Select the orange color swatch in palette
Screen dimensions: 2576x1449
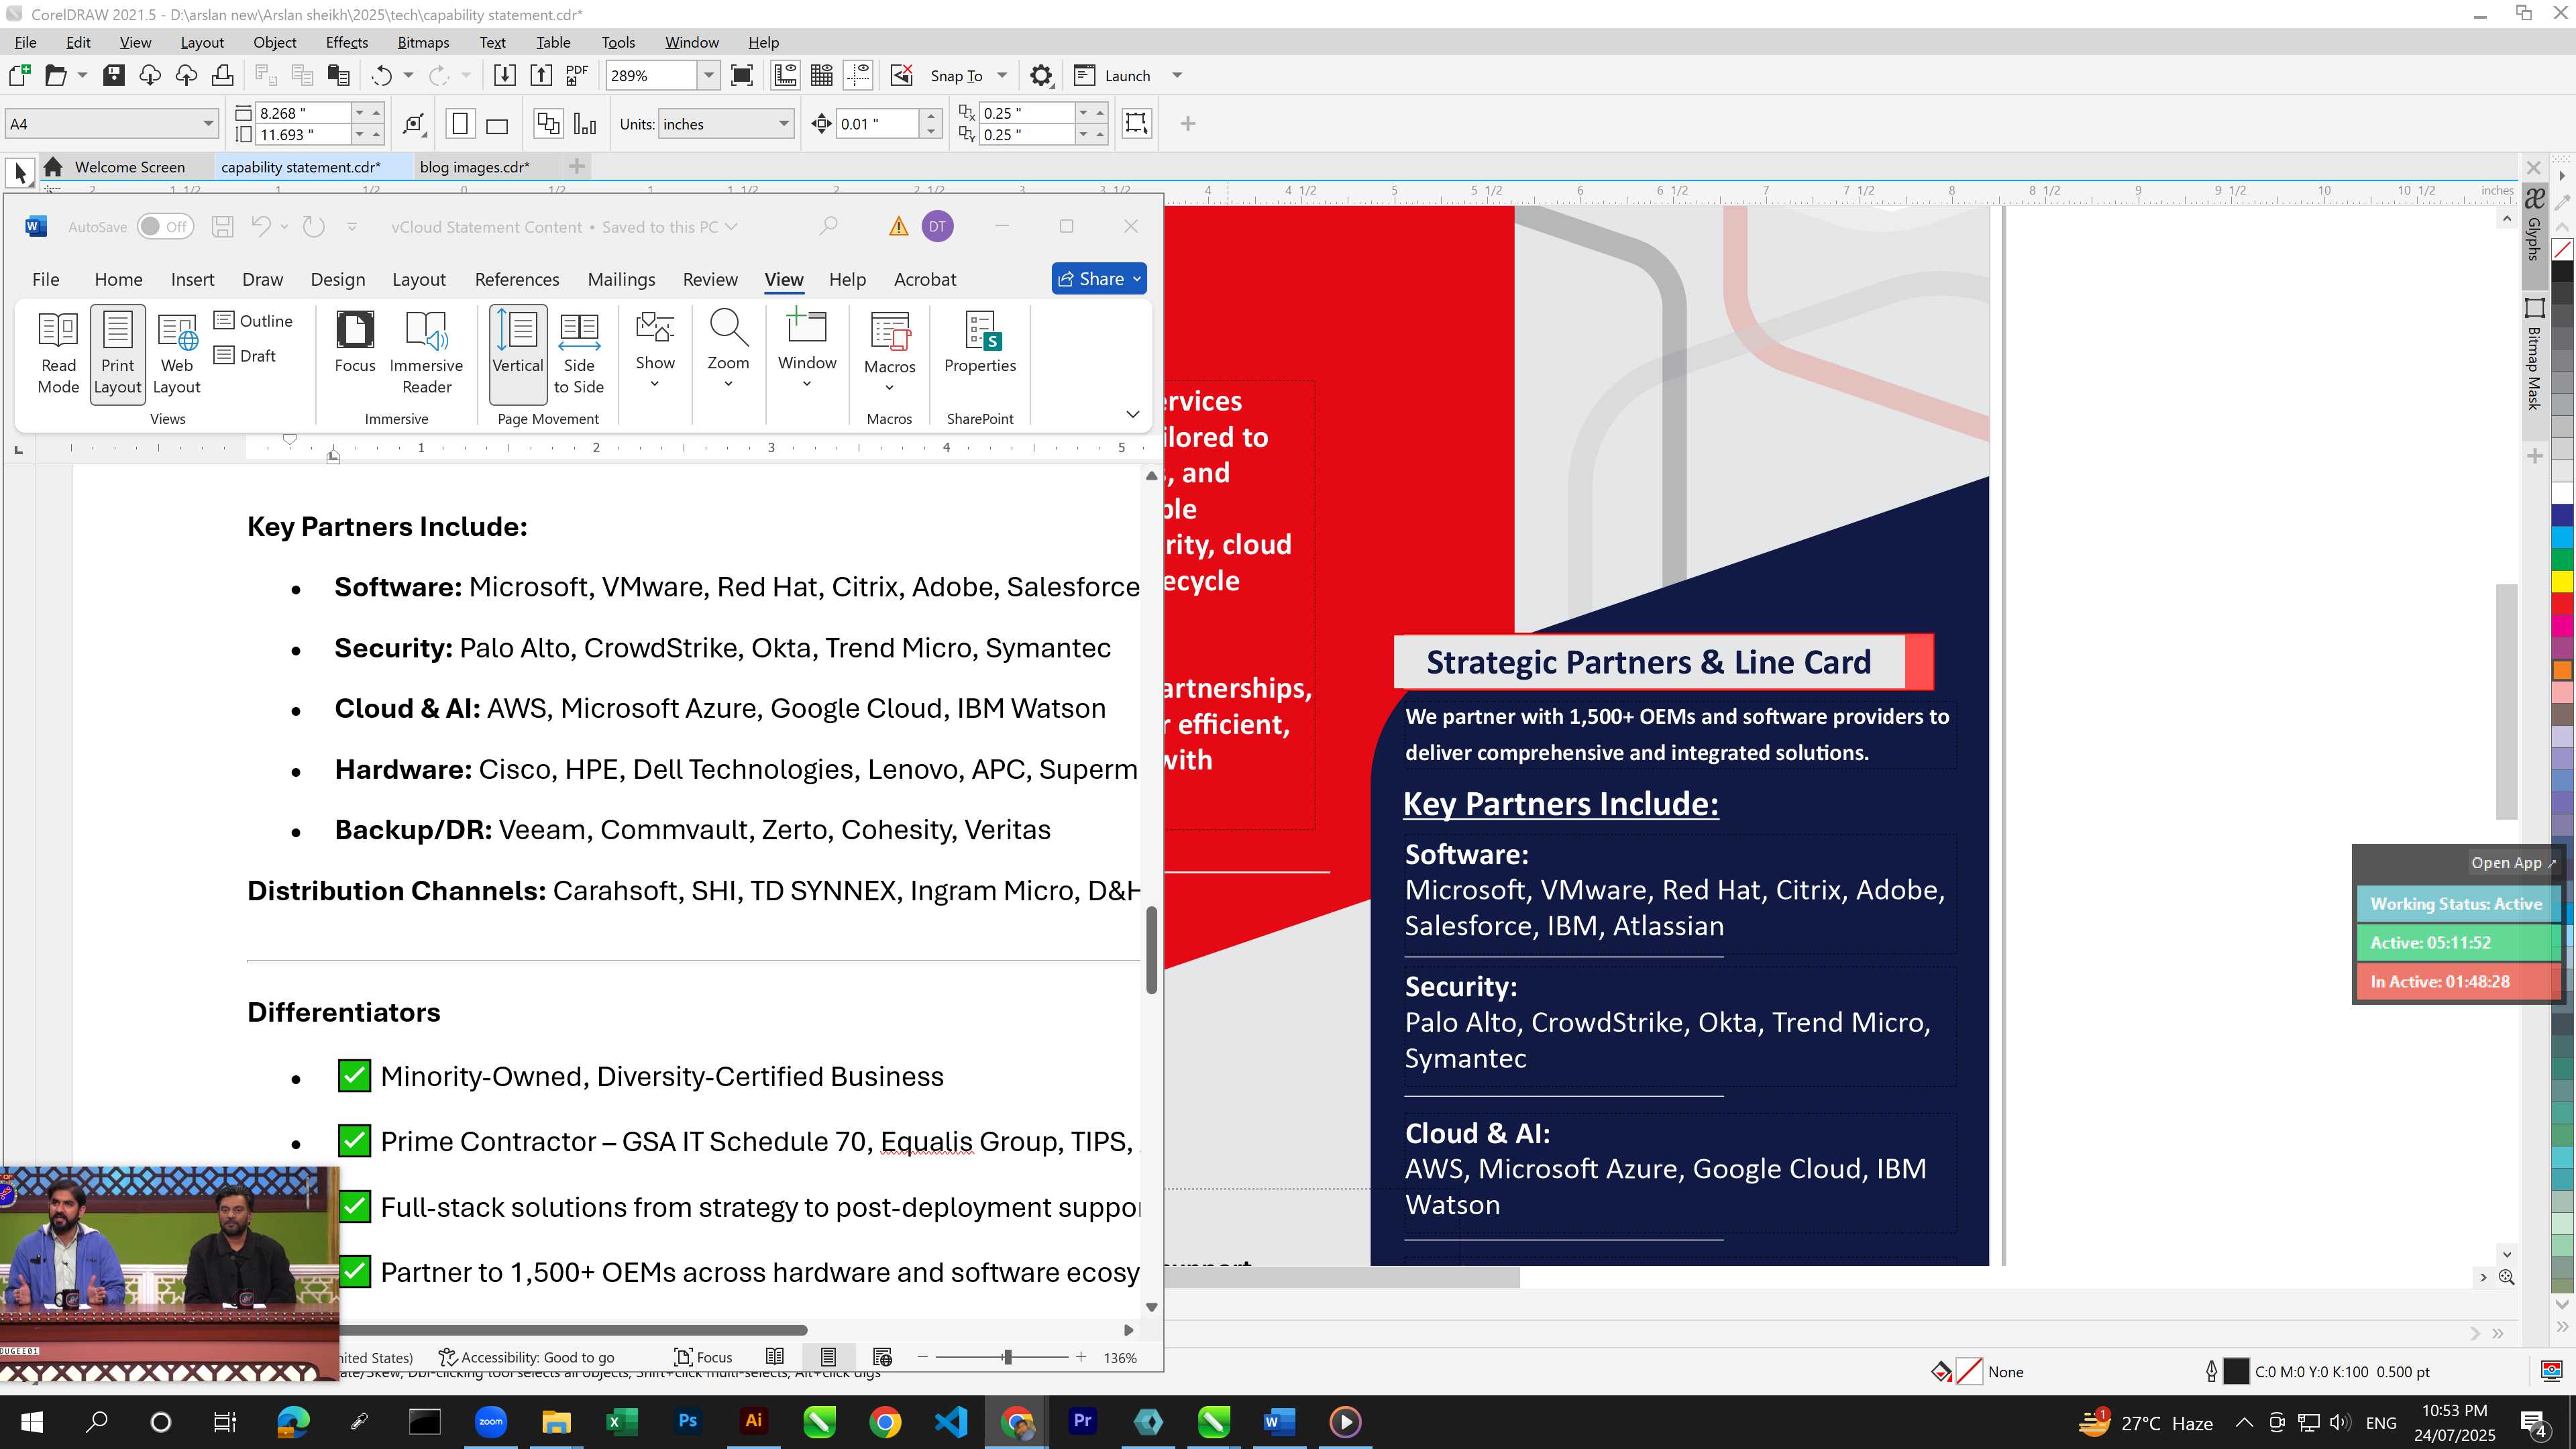(2563, 670)
